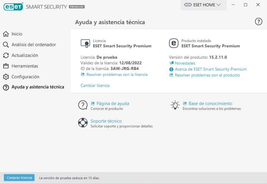
Task: Open the help question mark icon beside the page title
Action: pos(258,22)
